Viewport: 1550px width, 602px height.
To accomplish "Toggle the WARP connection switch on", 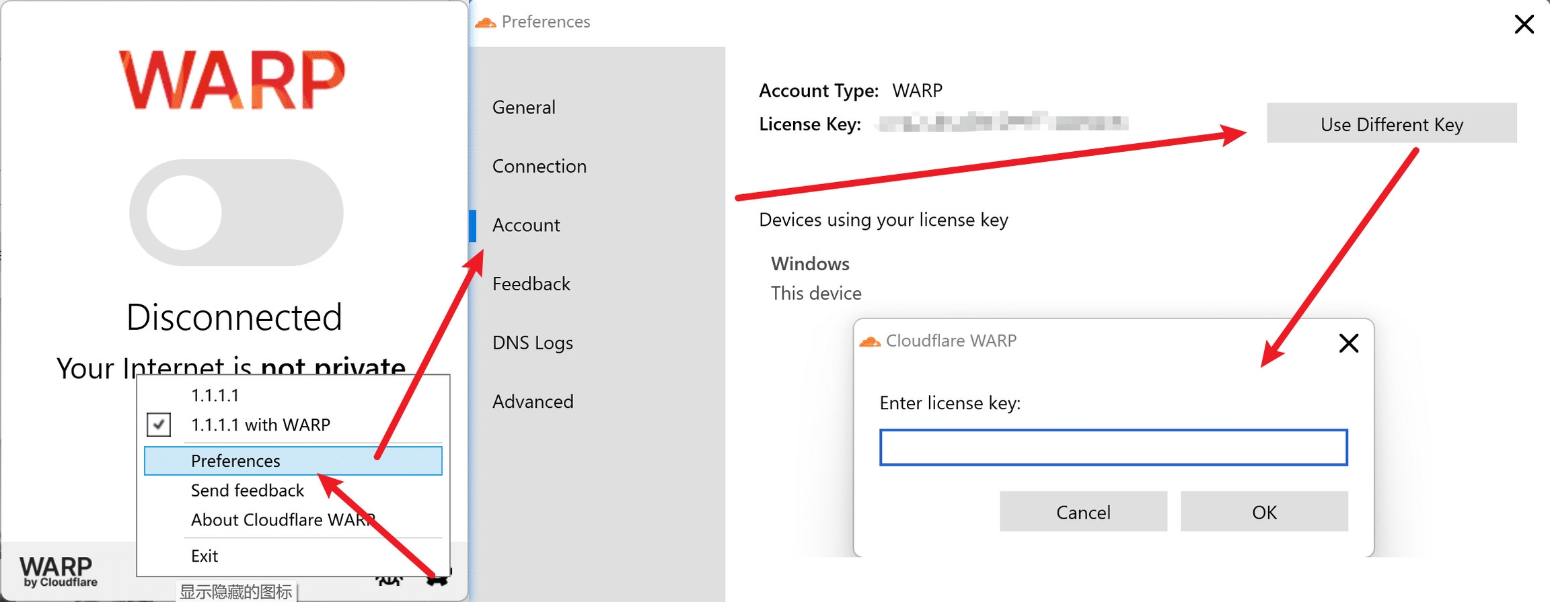I will click(x=236, y=212).
